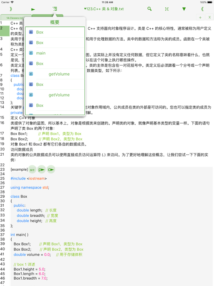Screen dimensions: 214x286
Task: Click 'Box Box1;' on line 17
Action: tap(19, 134)
